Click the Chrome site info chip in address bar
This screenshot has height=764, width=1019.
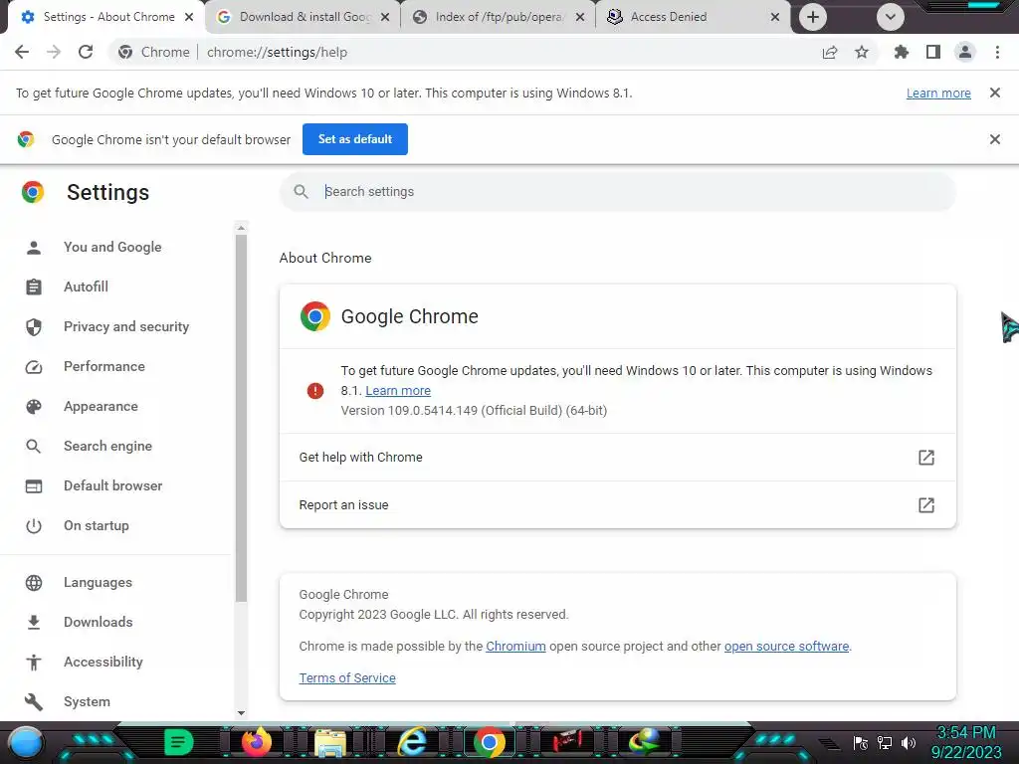click(154, 52)
